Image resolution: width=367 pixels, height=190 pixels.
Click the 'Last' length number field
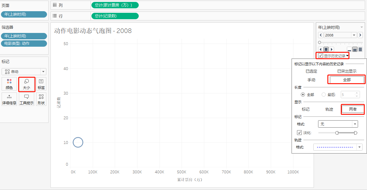point(348,95)
